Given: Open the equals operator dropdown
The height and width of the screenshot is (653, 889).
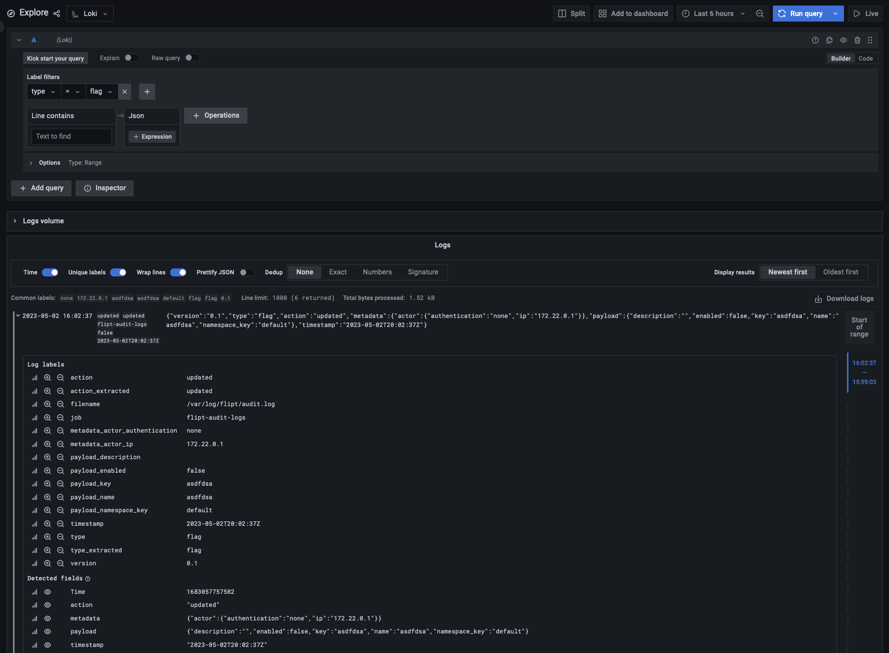Looking at the screenshot, I should coord(73,92).
